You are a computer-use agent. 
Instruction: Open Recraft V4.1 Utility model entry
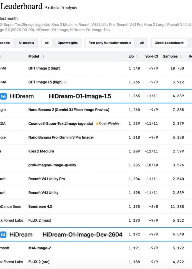[x=43, y=193]
